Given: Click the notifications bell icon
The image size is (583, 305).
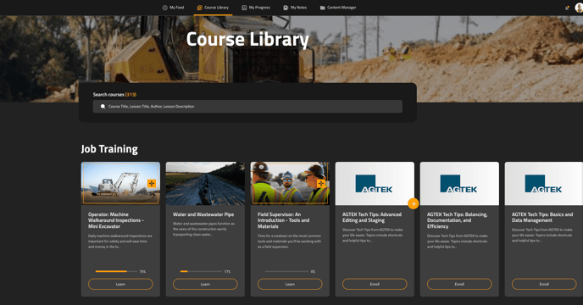Looking at the screenshot, I should 567,8.
